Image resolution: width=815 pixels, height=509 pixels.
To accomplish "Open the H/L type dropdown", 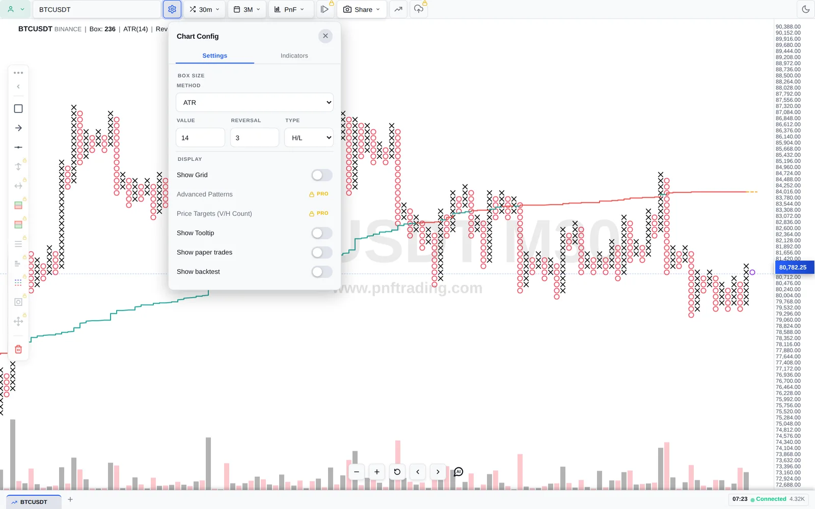I will [309, 137].
